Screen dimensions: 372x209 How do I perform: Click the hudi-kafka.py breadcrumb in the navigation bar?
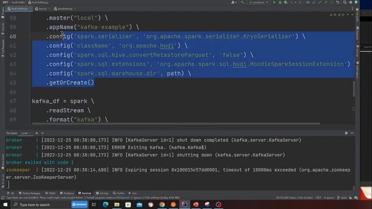[38, 2]
